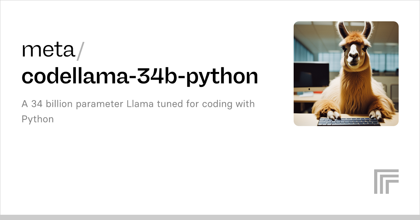Click the llama's hoof on the keyboard's right
Screen dimensions: 420x220
point(376,114)
